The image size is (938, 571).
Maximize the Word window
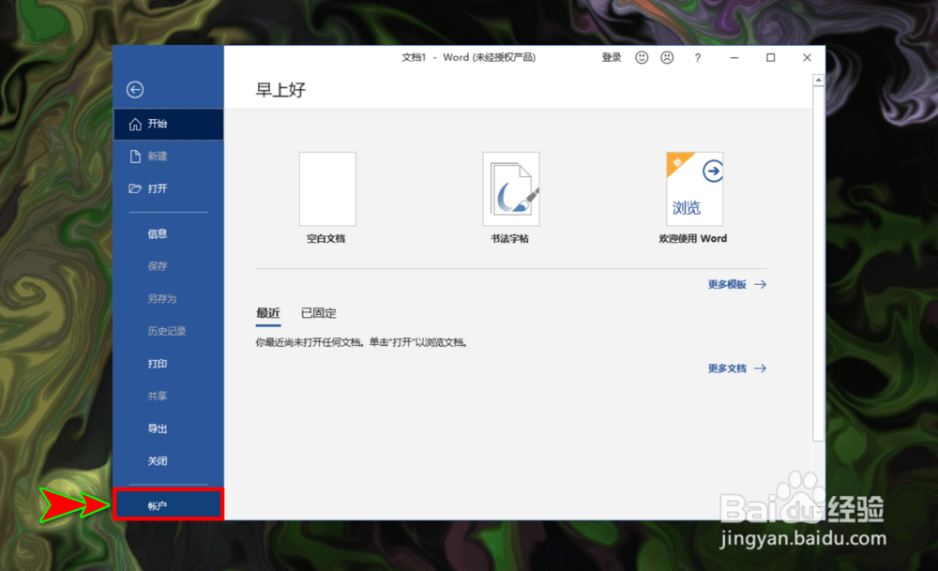pyautogui.click(x=770, y=57)
